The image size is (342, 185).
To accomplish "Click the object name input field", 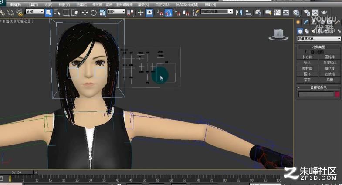I will tap(316, 94).
